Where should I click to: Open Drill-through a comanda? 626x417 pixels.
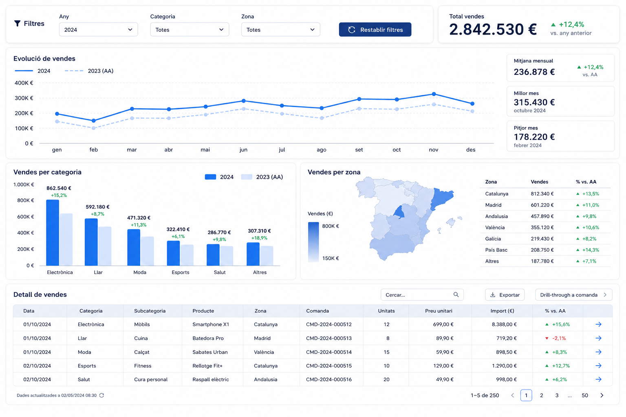click(573, 295)
